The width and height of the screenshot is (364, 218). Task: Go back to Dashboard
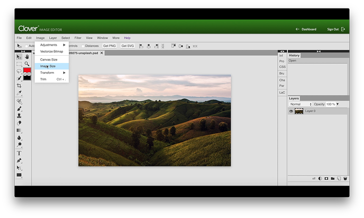pos(306,29)
